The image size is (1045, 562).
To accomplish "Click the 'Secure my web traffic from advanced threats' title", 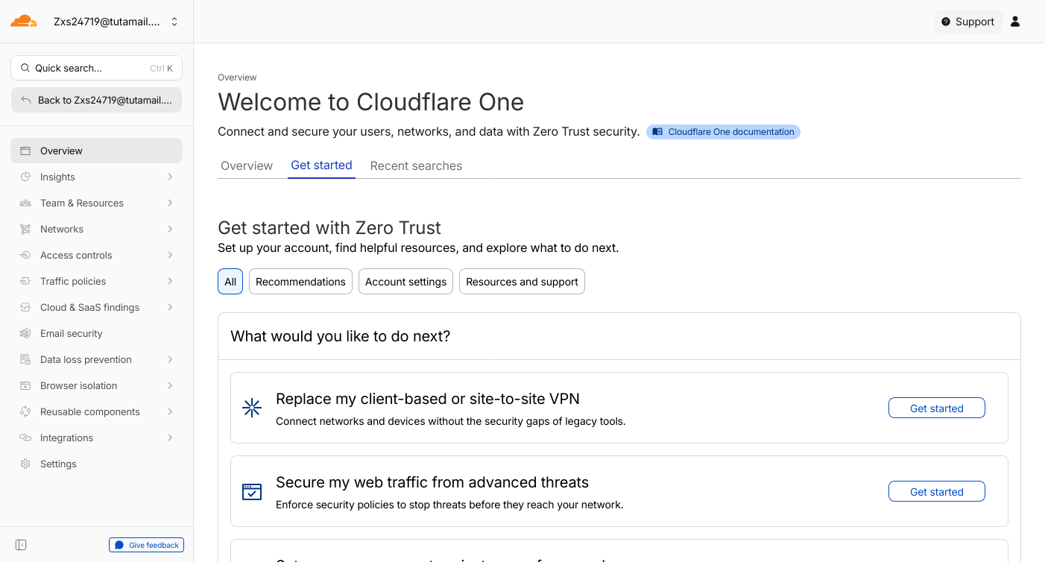I will tap(432, 482).
